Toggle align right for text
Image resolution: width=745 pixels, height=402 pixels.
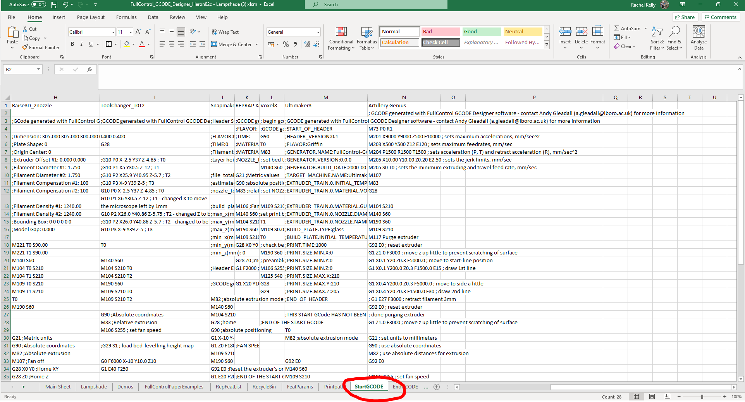181,44
